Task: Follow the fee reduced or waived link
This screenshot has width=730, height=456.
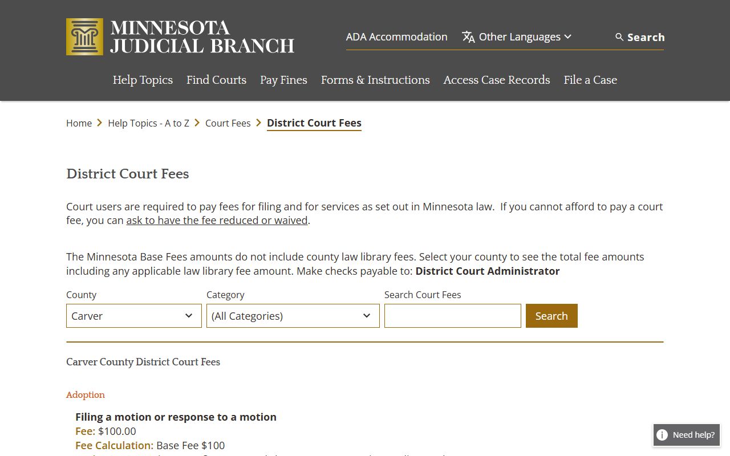Action: [x=217, y=221]
